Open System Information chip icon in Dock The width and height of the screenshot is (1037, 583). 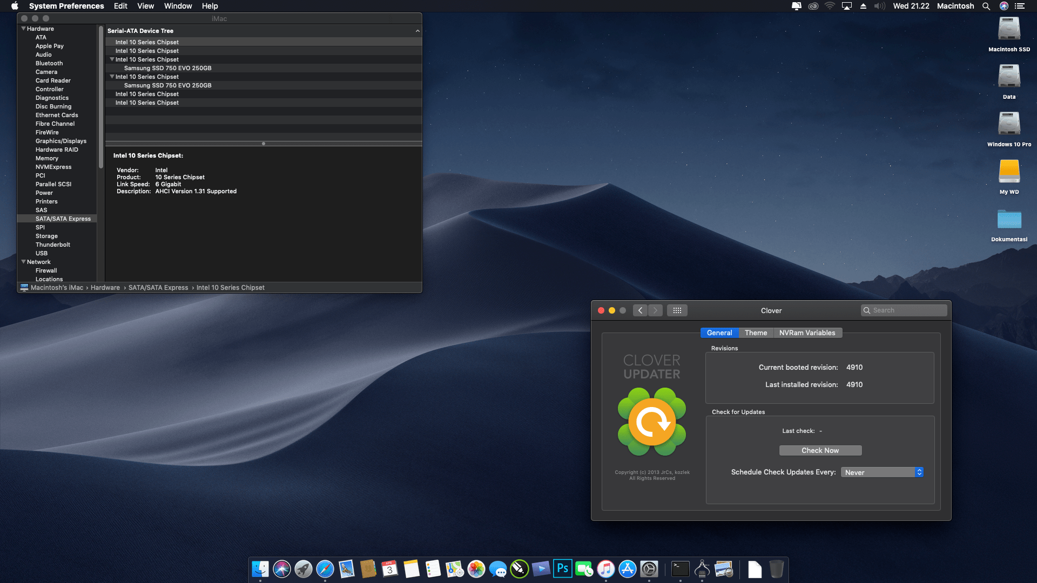pyautogui.click(x=702, y=568)
